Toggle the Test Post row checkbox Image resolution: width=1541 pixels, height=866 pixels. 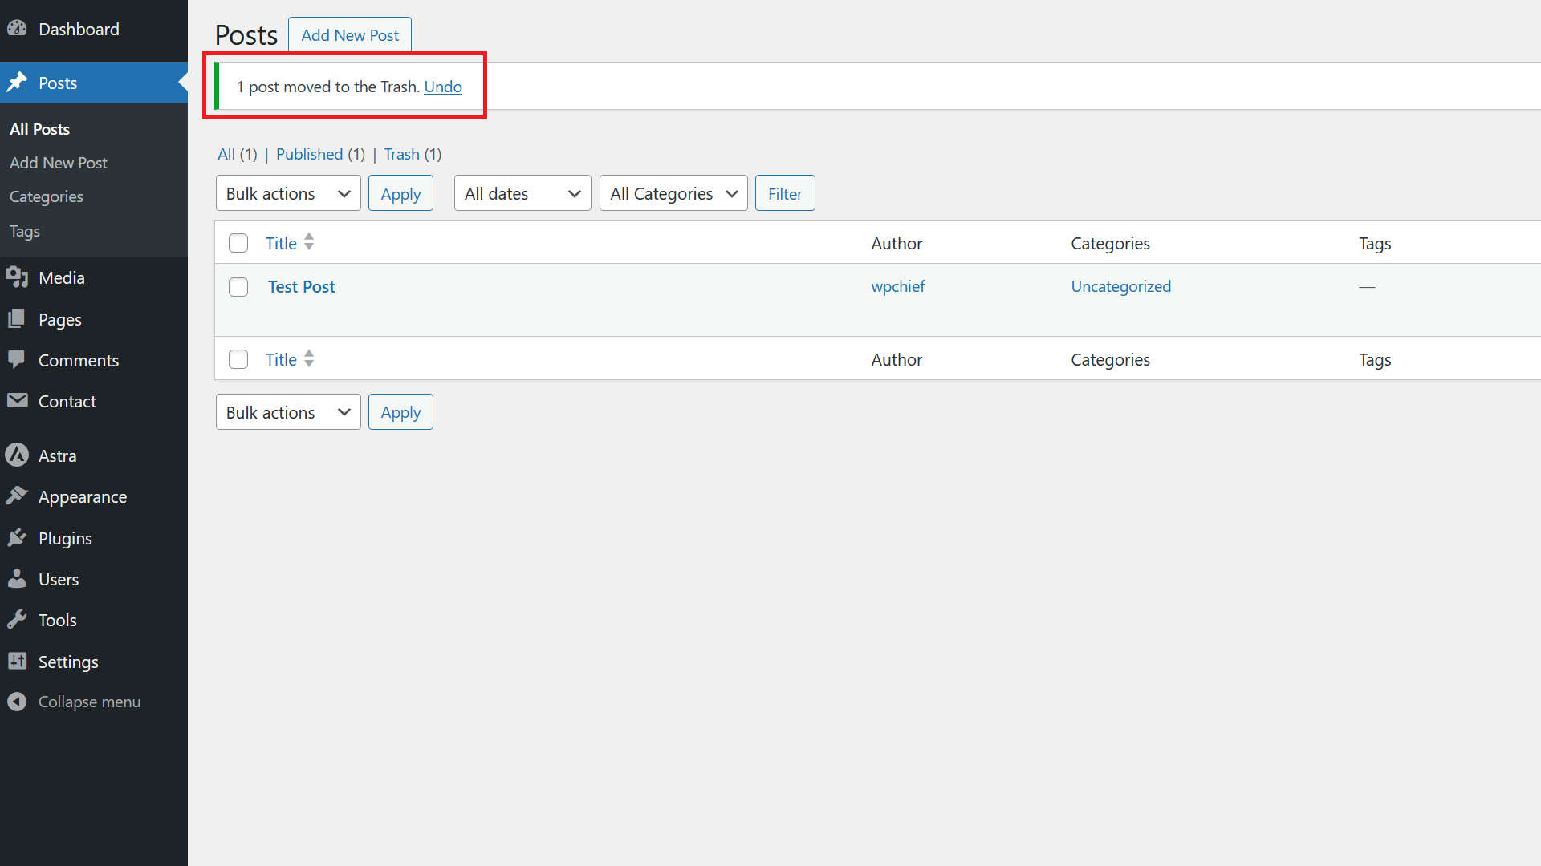coord(237,286)
